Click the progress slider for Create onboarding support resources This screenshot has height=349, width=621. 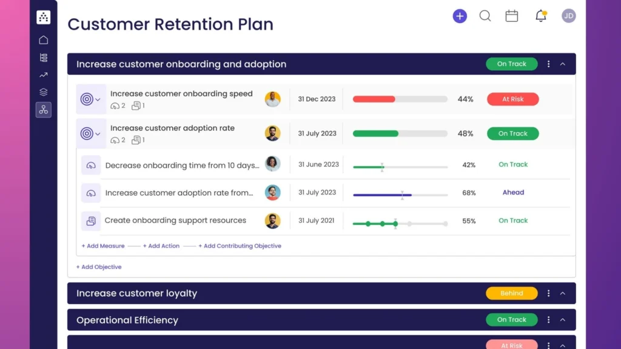tap(400, 223)
